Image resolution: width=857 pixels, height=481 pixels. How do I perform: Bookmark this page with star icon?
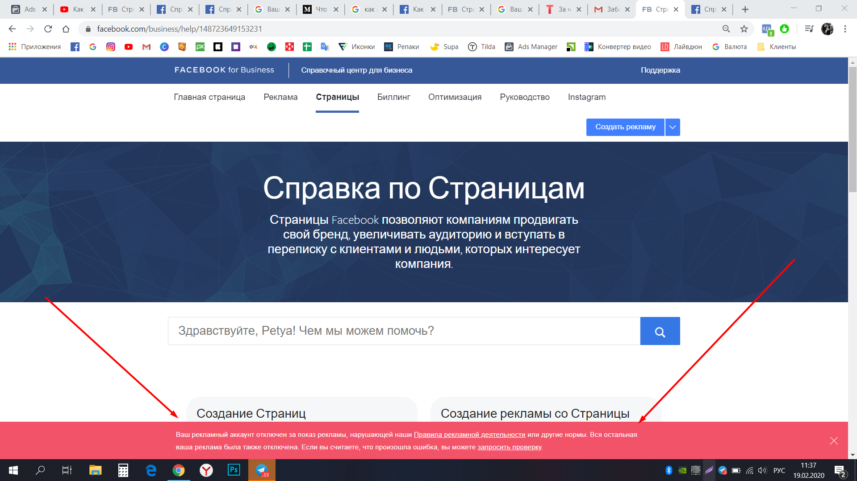(x=744, y=29)
